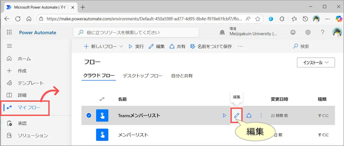
Task: Click the resource search box at top
Action: pyautogui.click(x=136, y=33)
